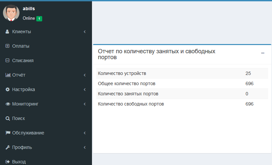Expand the Настройка submenu chevron
The image size is (272, 165).
(85, 90)
